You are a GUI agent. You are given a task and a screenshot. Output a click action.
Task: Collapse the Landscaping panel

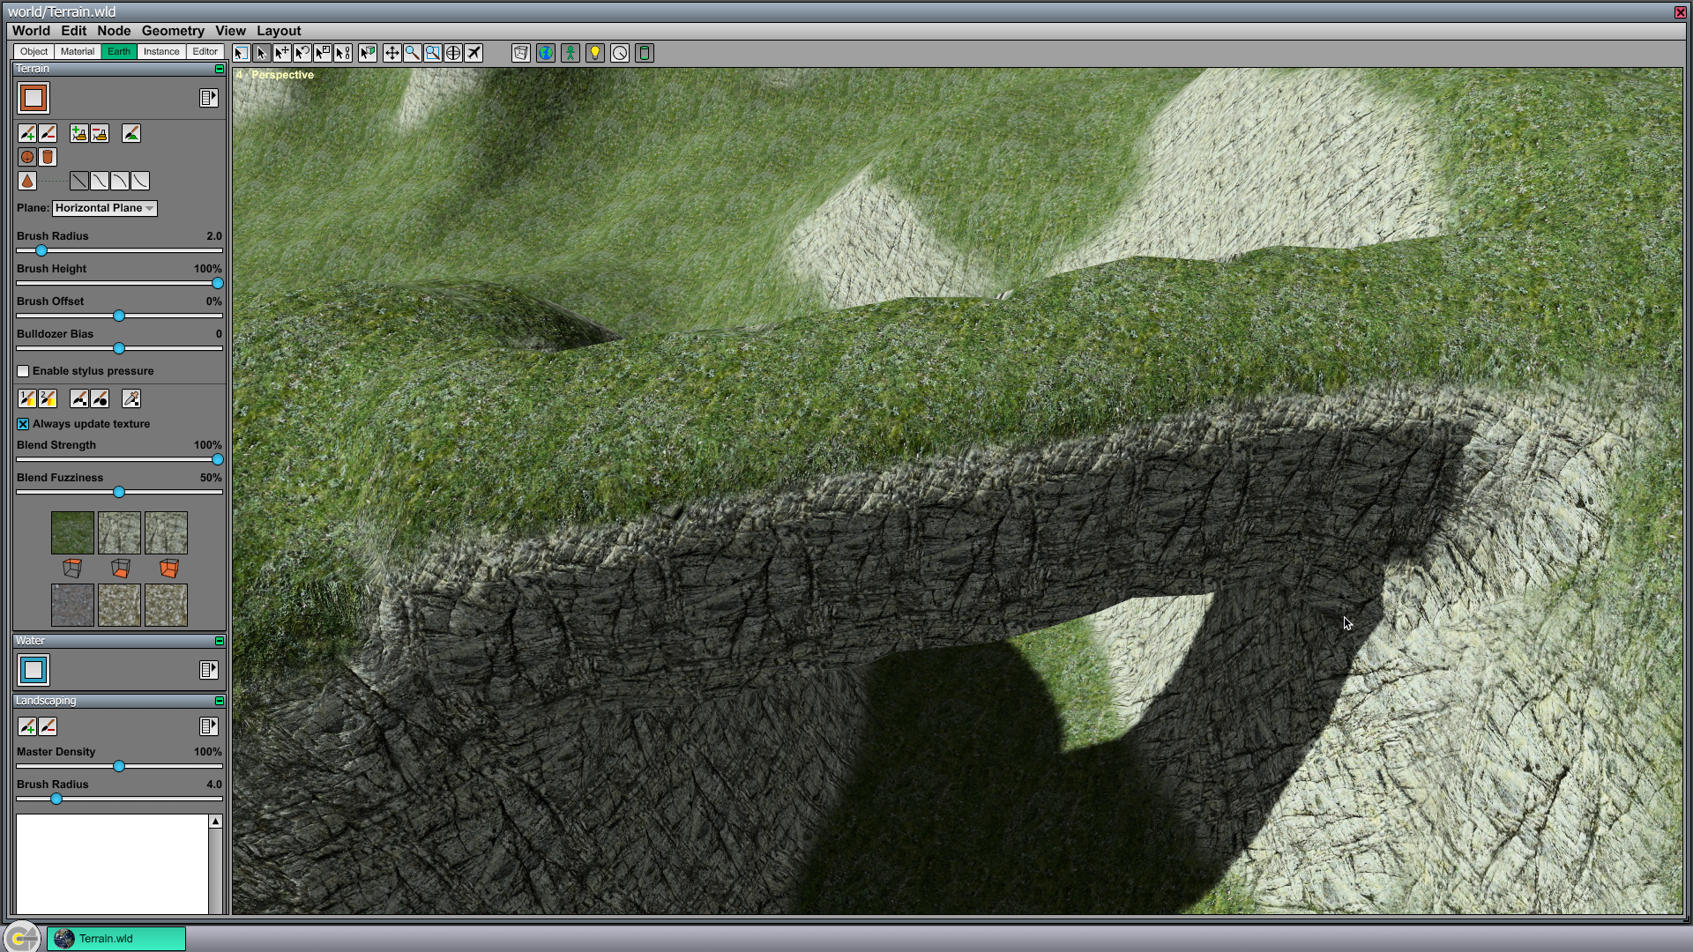pyautogui.click(x=220, y=701)
